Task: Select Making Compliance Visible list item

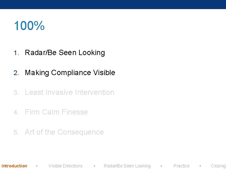Action: click(x=70, y=73)
